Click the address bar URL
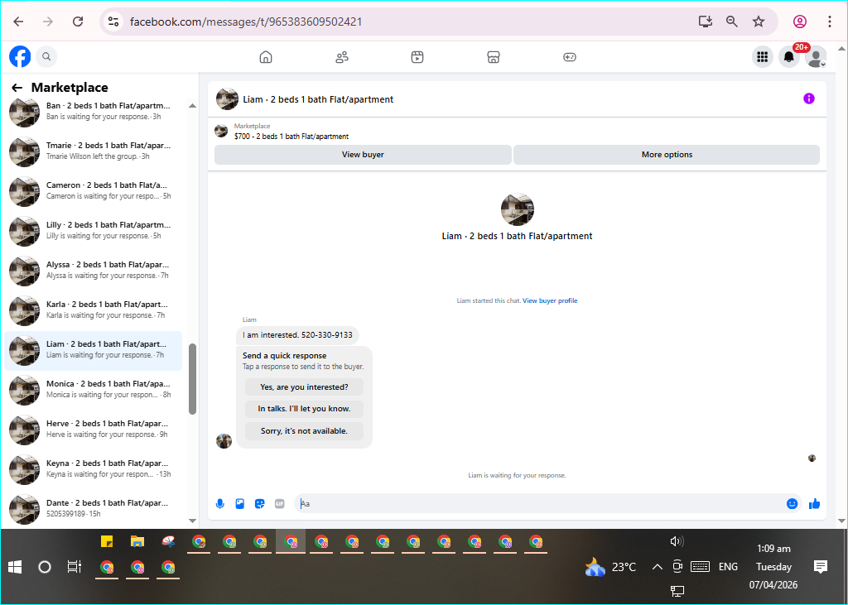 (x=246, y=22)
